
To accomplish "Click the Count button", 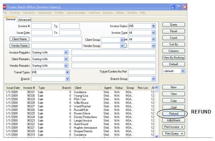I will click(173, 38).
